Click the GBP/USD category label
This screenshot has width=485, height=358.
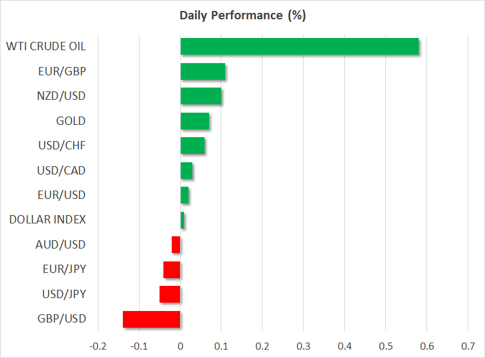pyautogui.click(x=62, y=319)
